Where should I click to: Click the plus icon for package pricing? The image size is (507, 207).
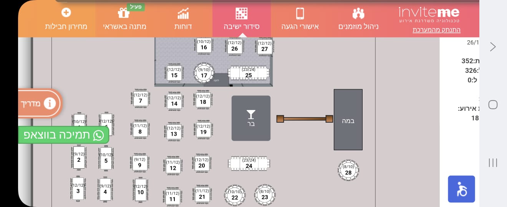click(66, 13)
